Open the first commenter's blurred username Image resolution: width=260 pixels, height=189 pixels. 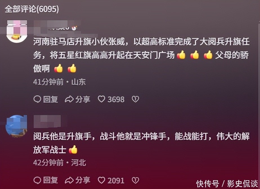tap(55, 26)
